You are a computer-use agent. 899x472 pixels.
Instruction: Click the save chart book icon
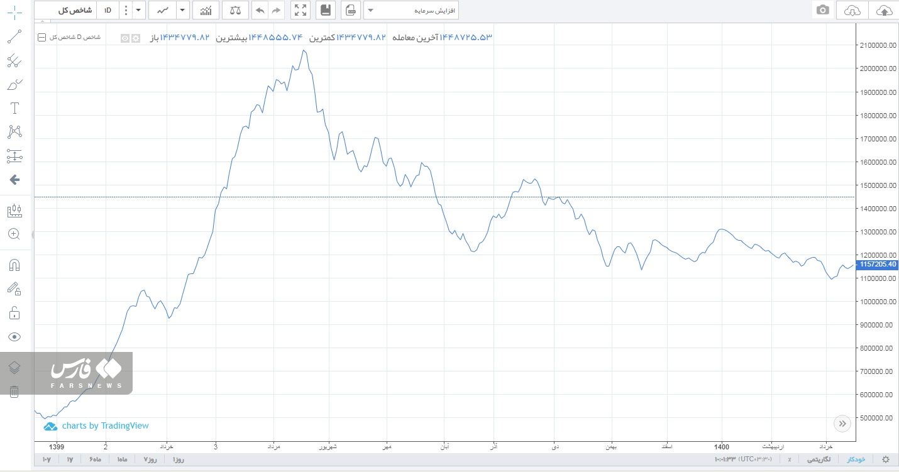click(x=325, y=10)
